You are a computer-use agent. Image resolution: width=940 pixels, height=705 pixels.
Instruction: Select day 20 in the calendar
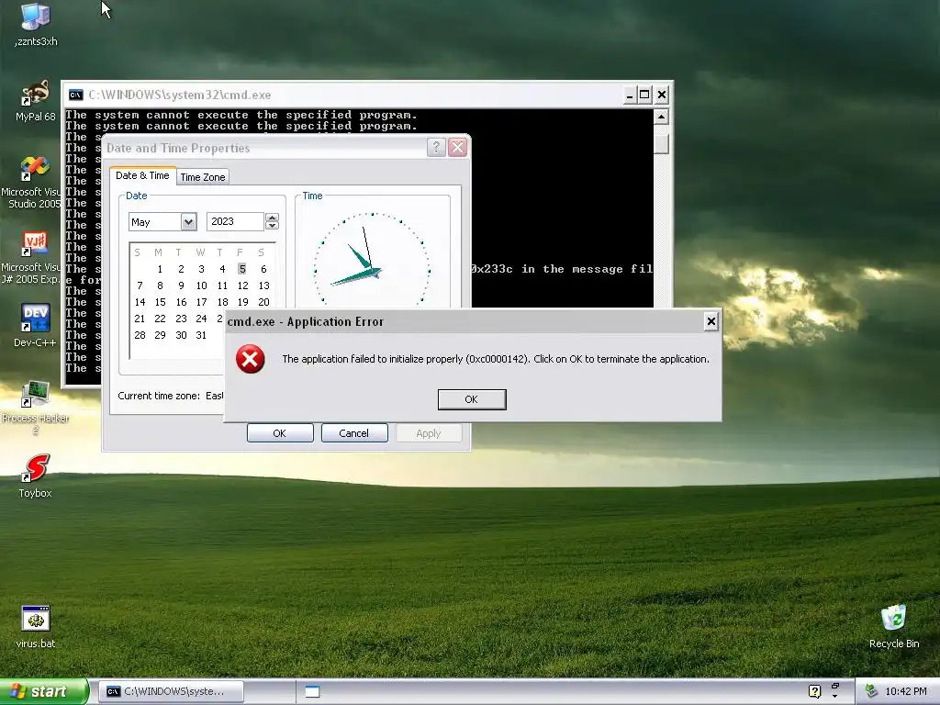pos(263,302)
